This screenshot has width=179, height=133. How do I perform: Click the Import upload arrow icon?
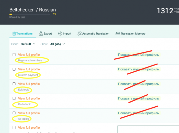coord(60,34)
